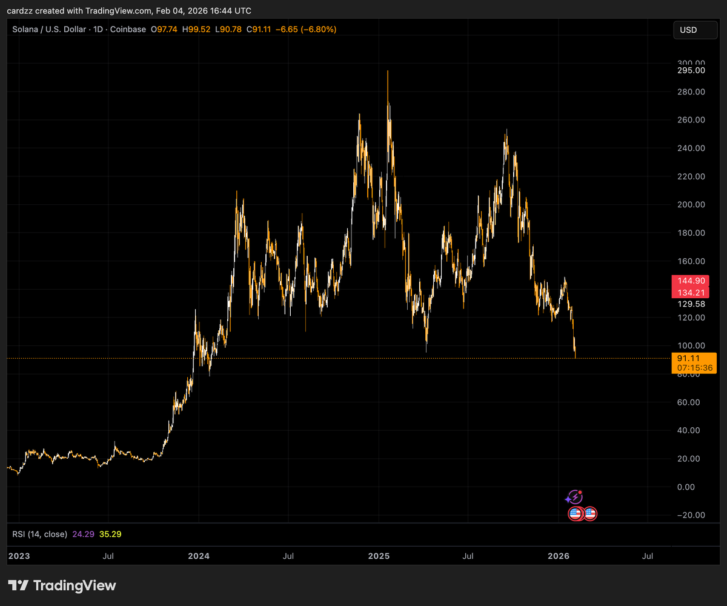Viewport: 727px width, 606px height.
Task: Select the RSI (14, close) indicator label
Action: click(40, 534)
